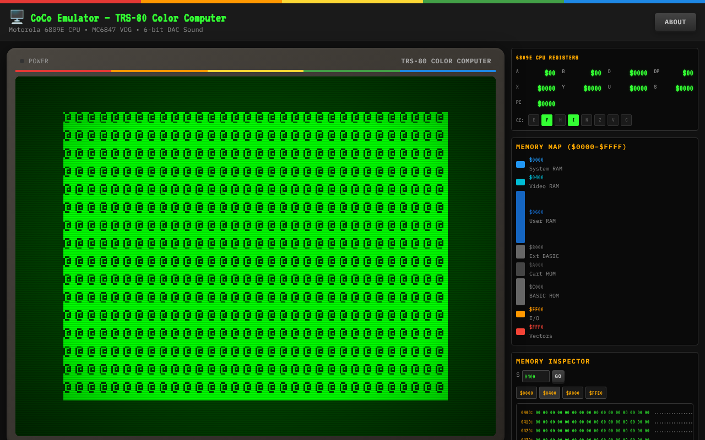The height and width of the screenshot is (440, 705).
Task: Click the Z flag indicator
Action: point(600,120)
